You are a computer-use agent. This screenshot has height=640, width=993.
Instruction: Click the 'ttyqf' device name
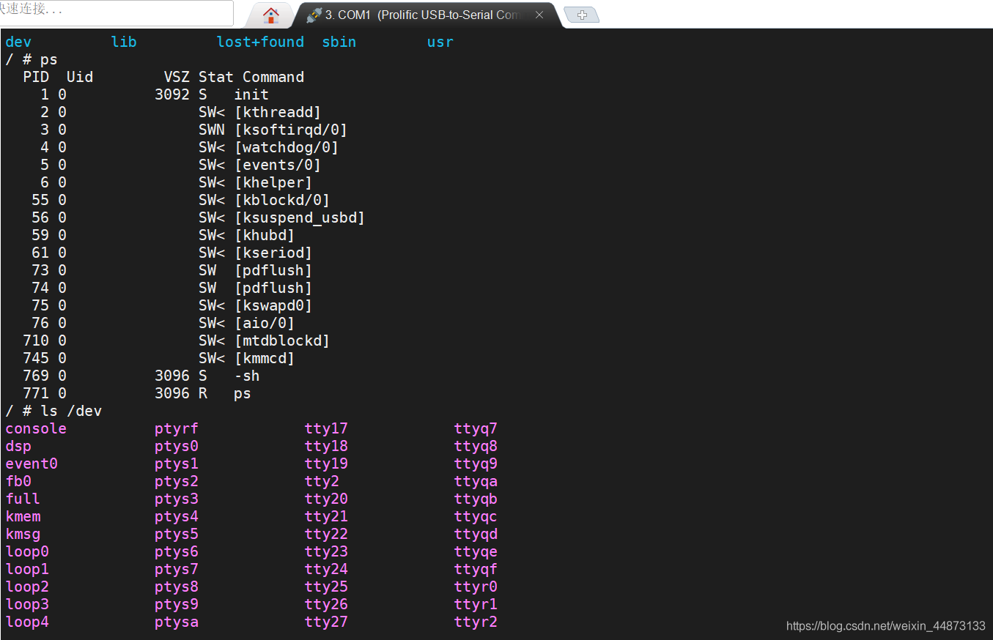(476, 569)
